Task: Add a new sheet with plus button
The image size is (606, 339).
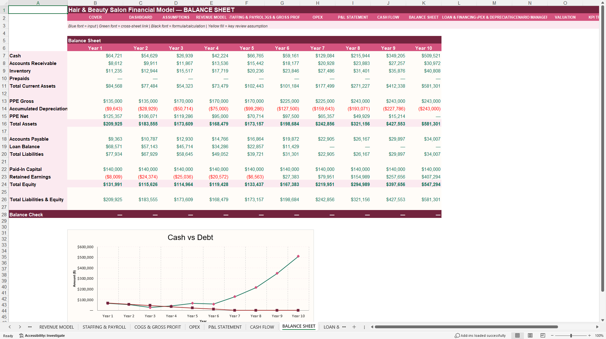Action: point(354,327)
